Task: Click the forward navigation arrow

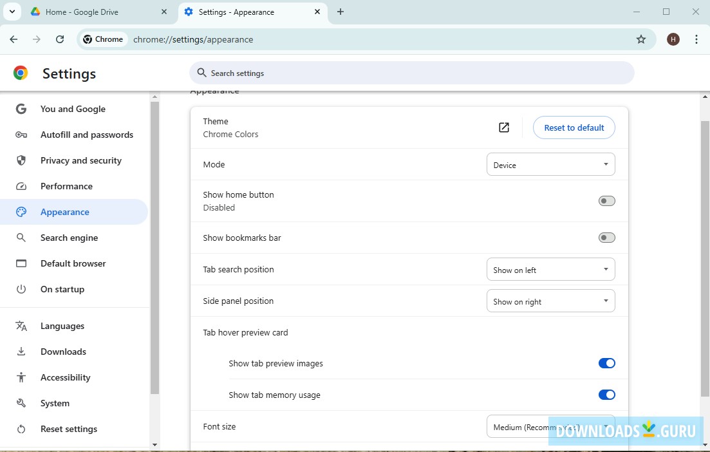Action: coord(37,39)
